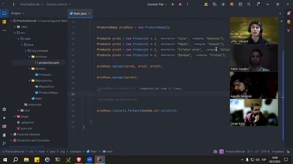Open the Notifications bell icon
The width and height of the screenshot is (293, 164).
(289, 13)
